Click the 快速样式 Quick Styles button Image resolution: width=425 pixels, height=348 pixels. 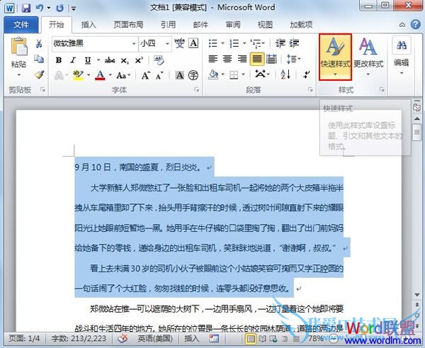click(335, 57)
